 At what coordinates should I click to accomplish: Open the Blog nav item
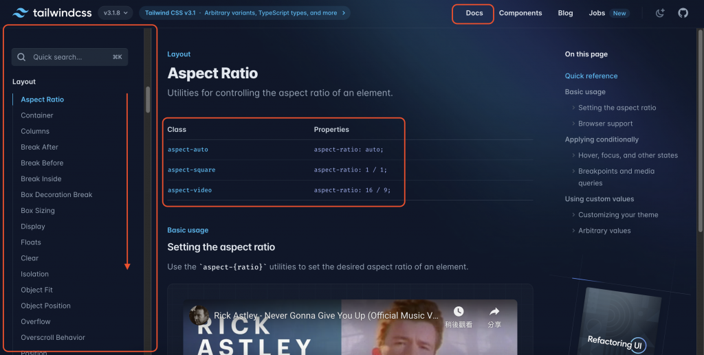coord(565,13)
